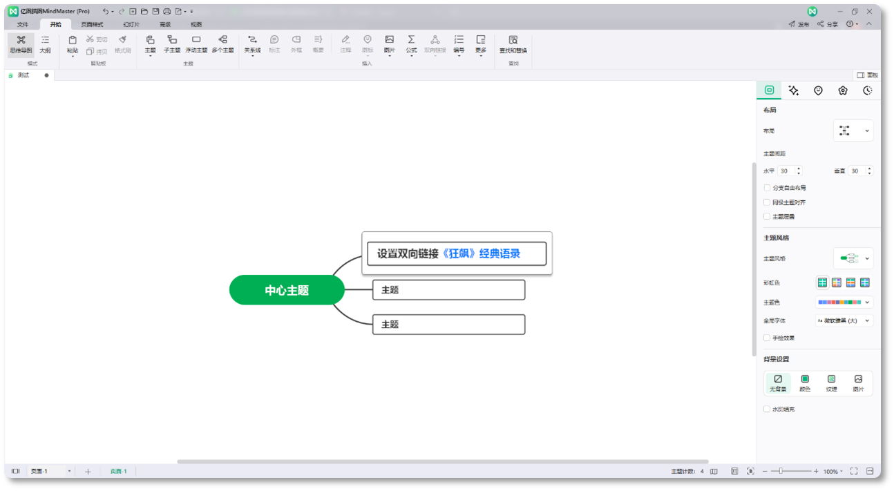Open the 页面样式 ribbon tab
This screenshot has width=894, height=491.
(x=92, y=24)
